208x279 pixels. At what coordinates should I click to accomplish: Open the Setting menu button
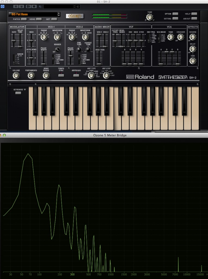click(x=175, y=19)
